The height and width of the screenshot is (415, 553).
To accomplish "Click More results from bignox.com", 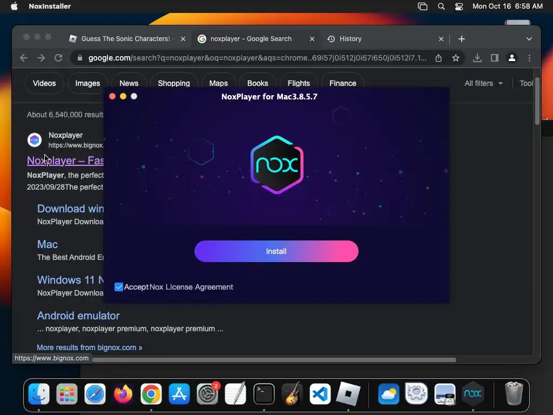I will pyautogui.click(x=90, y=347).
